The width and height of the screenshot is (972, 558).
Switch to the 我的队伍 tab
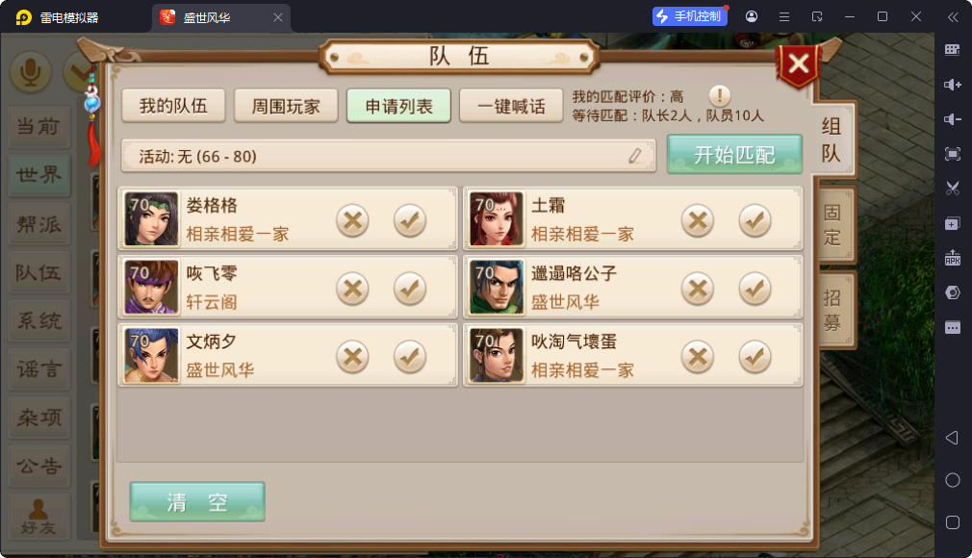[x=173, y=106]
